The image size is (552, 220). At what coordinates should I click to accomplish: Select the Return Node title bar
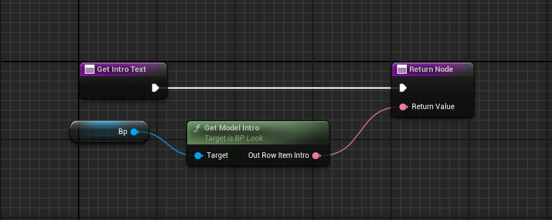click(x=432, y=69)
